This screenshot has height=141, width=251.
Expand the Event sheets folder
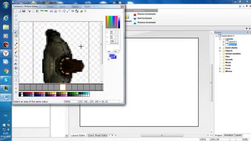coord(220,48)
